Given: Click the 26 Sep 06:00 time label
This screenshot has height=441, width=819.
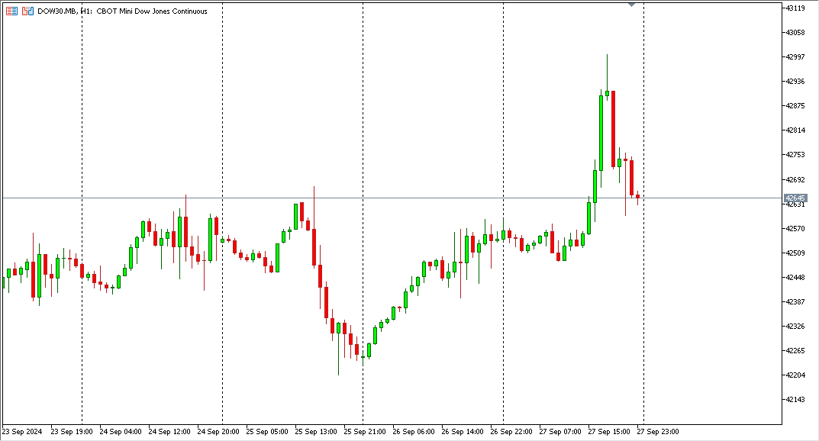Looking at the screenshot, I should 414,432.
